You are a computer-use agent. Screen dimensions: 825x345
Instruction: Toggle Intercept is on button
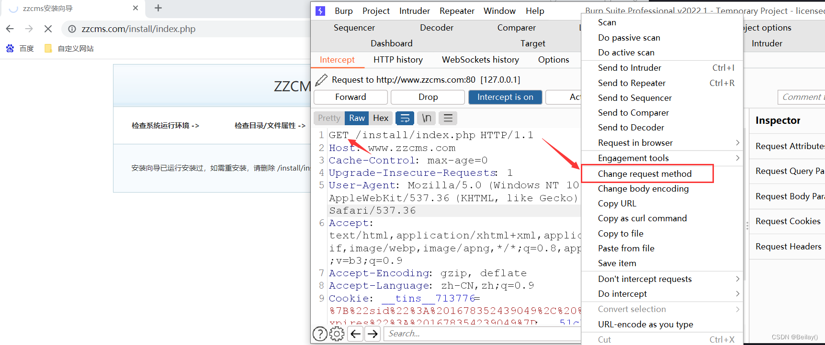505,97
